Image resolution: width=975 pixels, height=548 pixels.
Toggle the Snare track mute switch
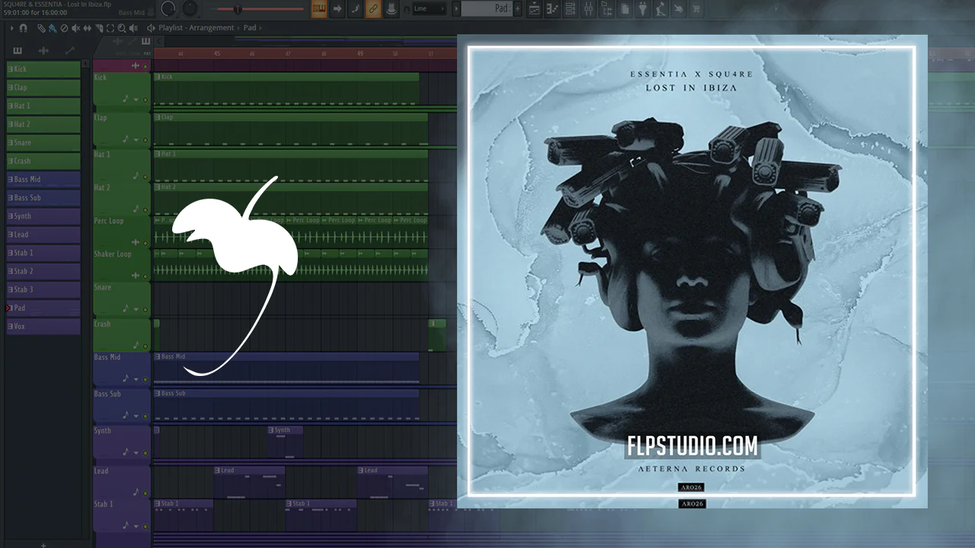coord(145,309)
